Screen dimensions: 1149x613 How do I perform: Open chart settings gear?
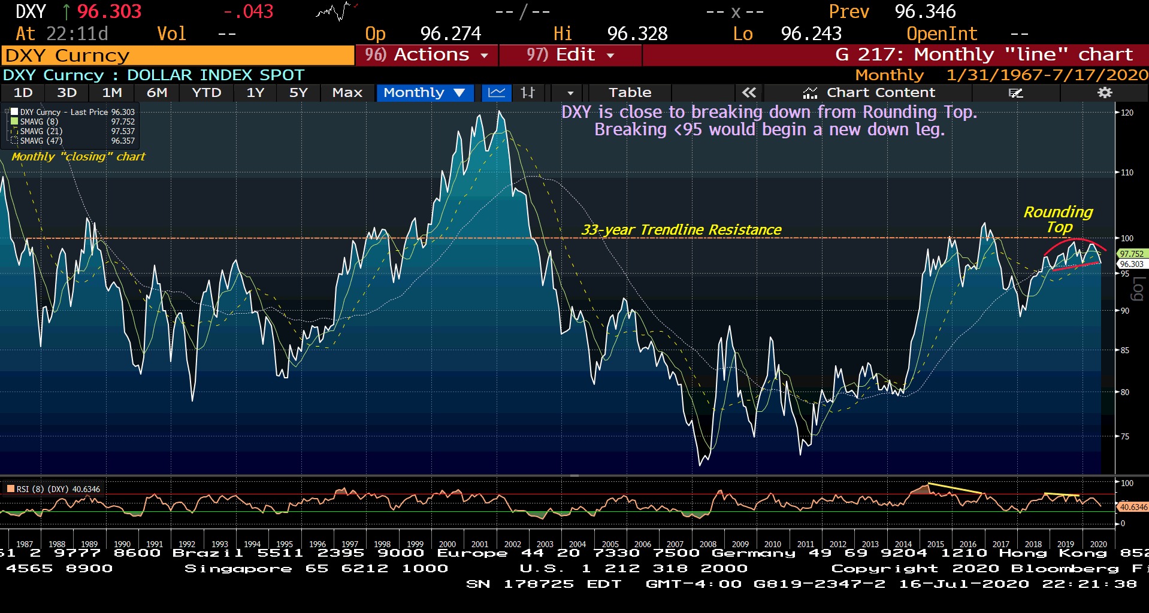(x=1105, y=93)
